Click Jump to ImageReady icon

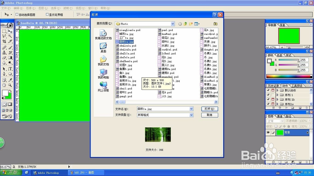click(7, 116)
